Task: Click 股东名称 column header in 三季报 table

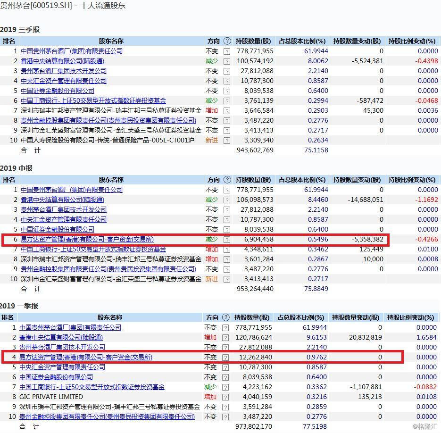Action: 111,41
